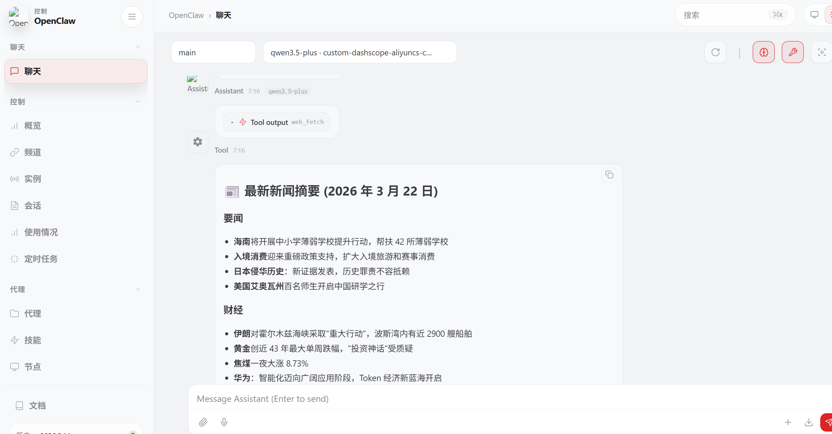Open the main session dropdown
Viewport: 832px width, 434px height.
point(213,52)
